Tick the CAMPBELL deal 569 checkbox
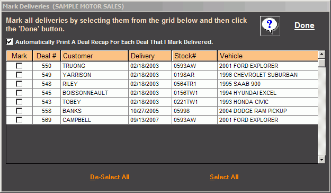331x193 pixels. (19, 120)
